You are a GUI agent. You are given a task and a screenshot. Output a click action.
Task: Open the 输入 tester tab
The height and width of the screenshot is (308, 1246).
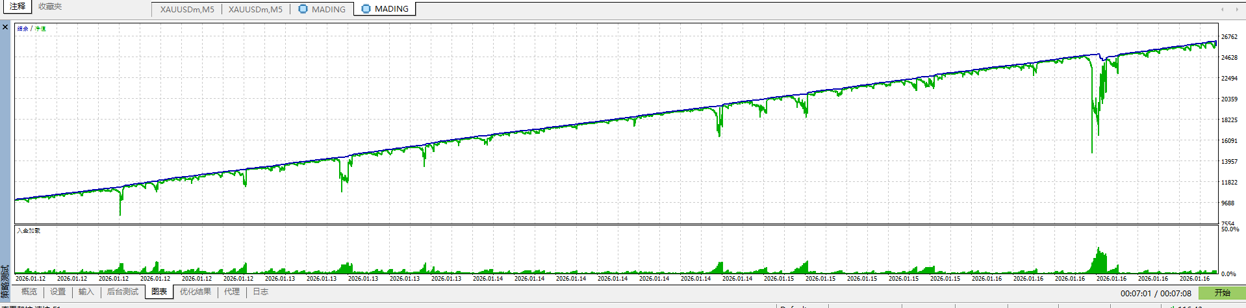86,292
